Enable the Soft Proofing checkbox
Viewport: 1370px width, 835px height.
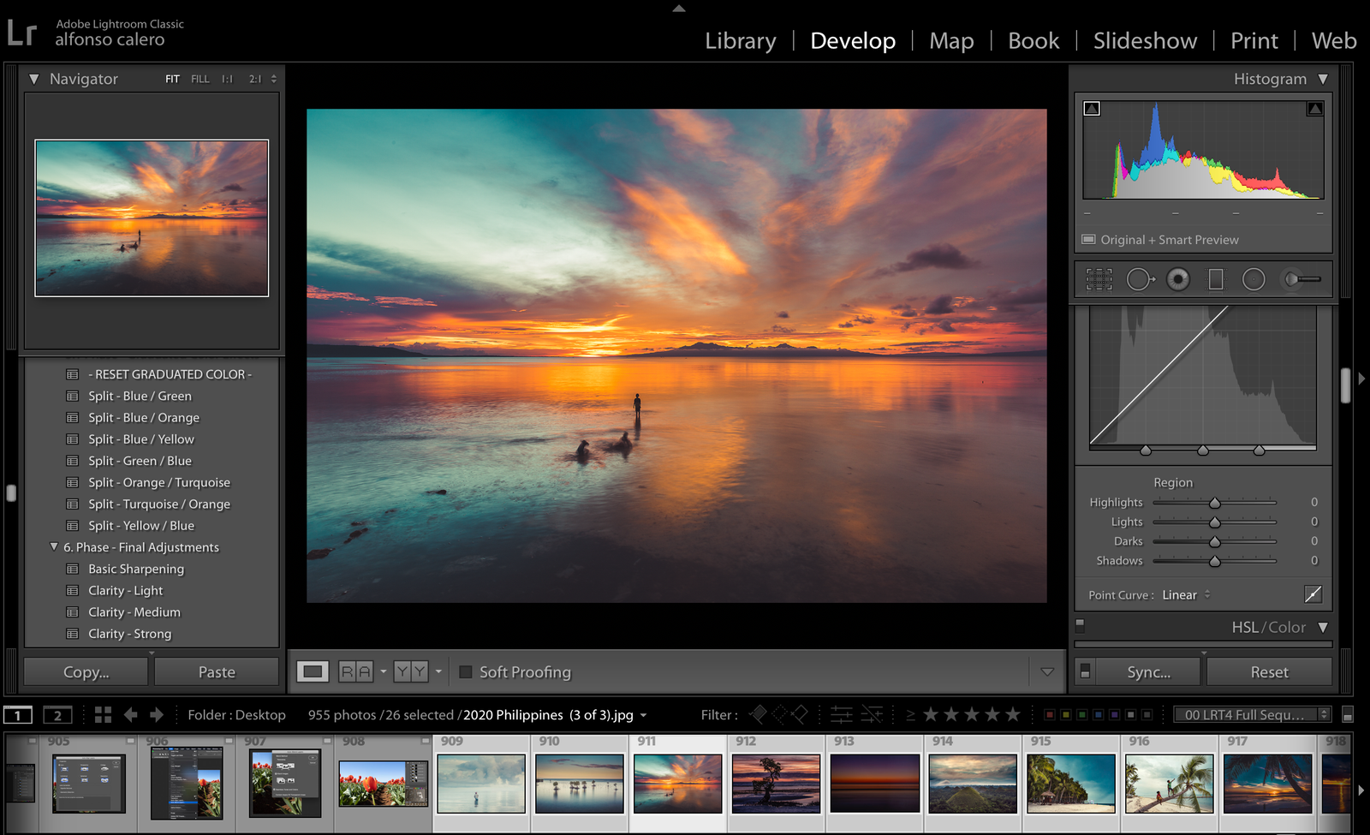click(x=467, y=672)
